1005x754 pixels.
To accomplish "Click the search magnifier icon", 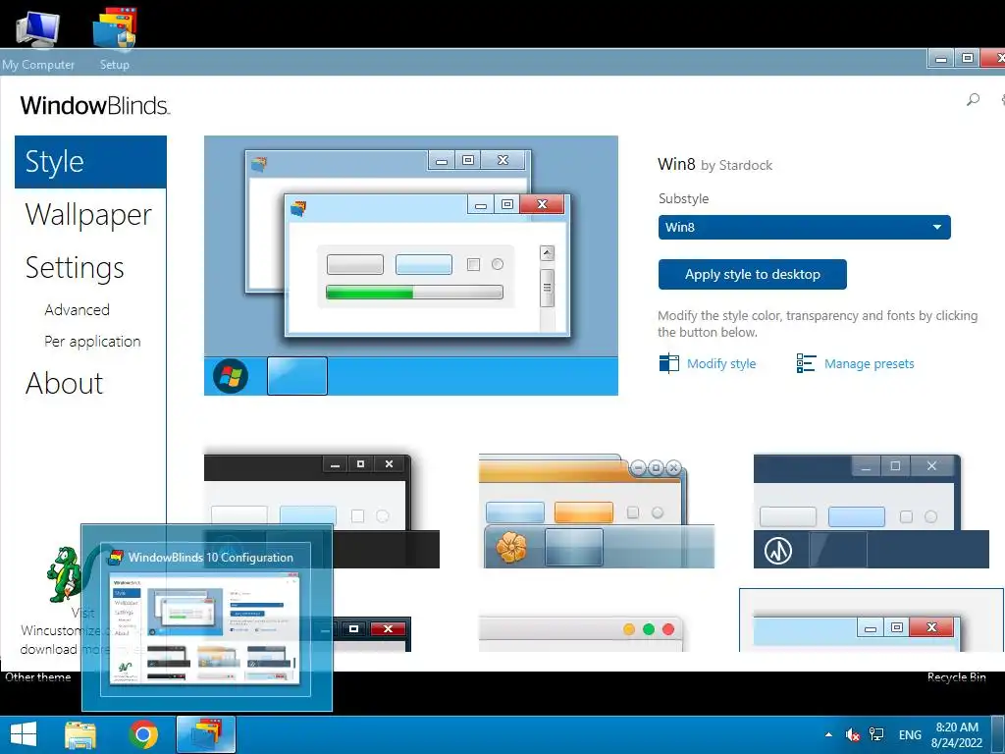I will pos(973,99).
